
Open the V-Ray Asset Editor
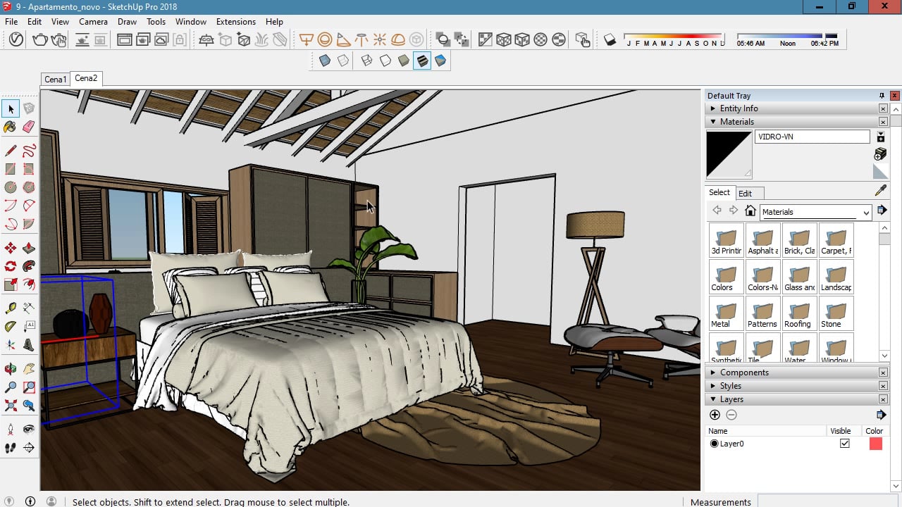coord(16,40)
